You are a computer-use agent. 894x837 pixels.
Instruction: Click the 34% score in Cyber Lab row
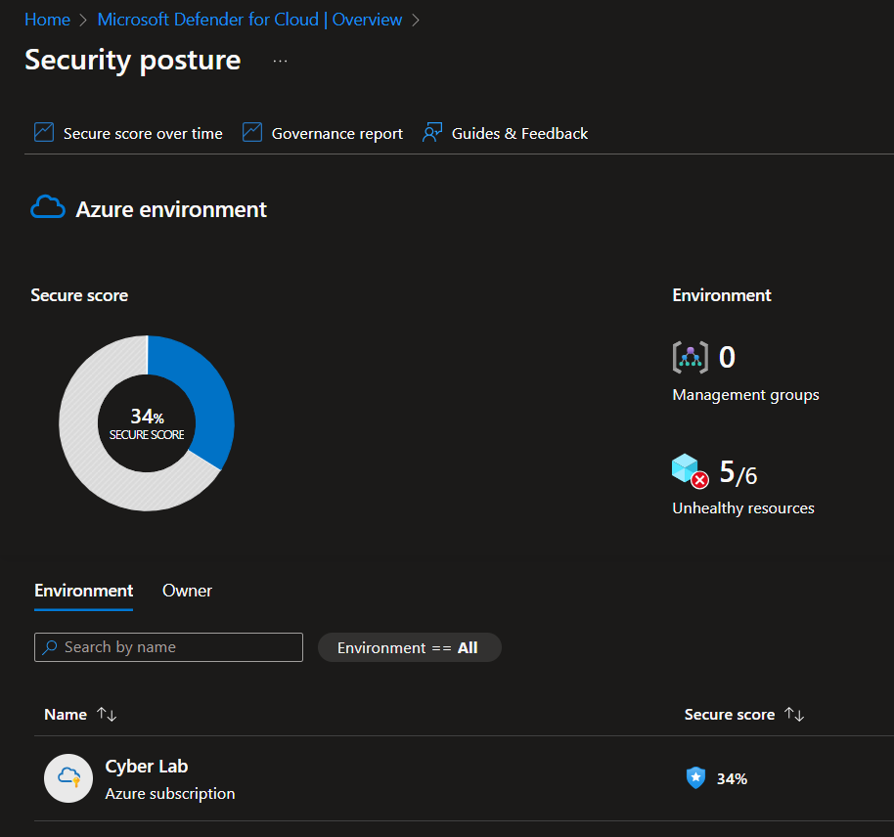tap(732, 779)
